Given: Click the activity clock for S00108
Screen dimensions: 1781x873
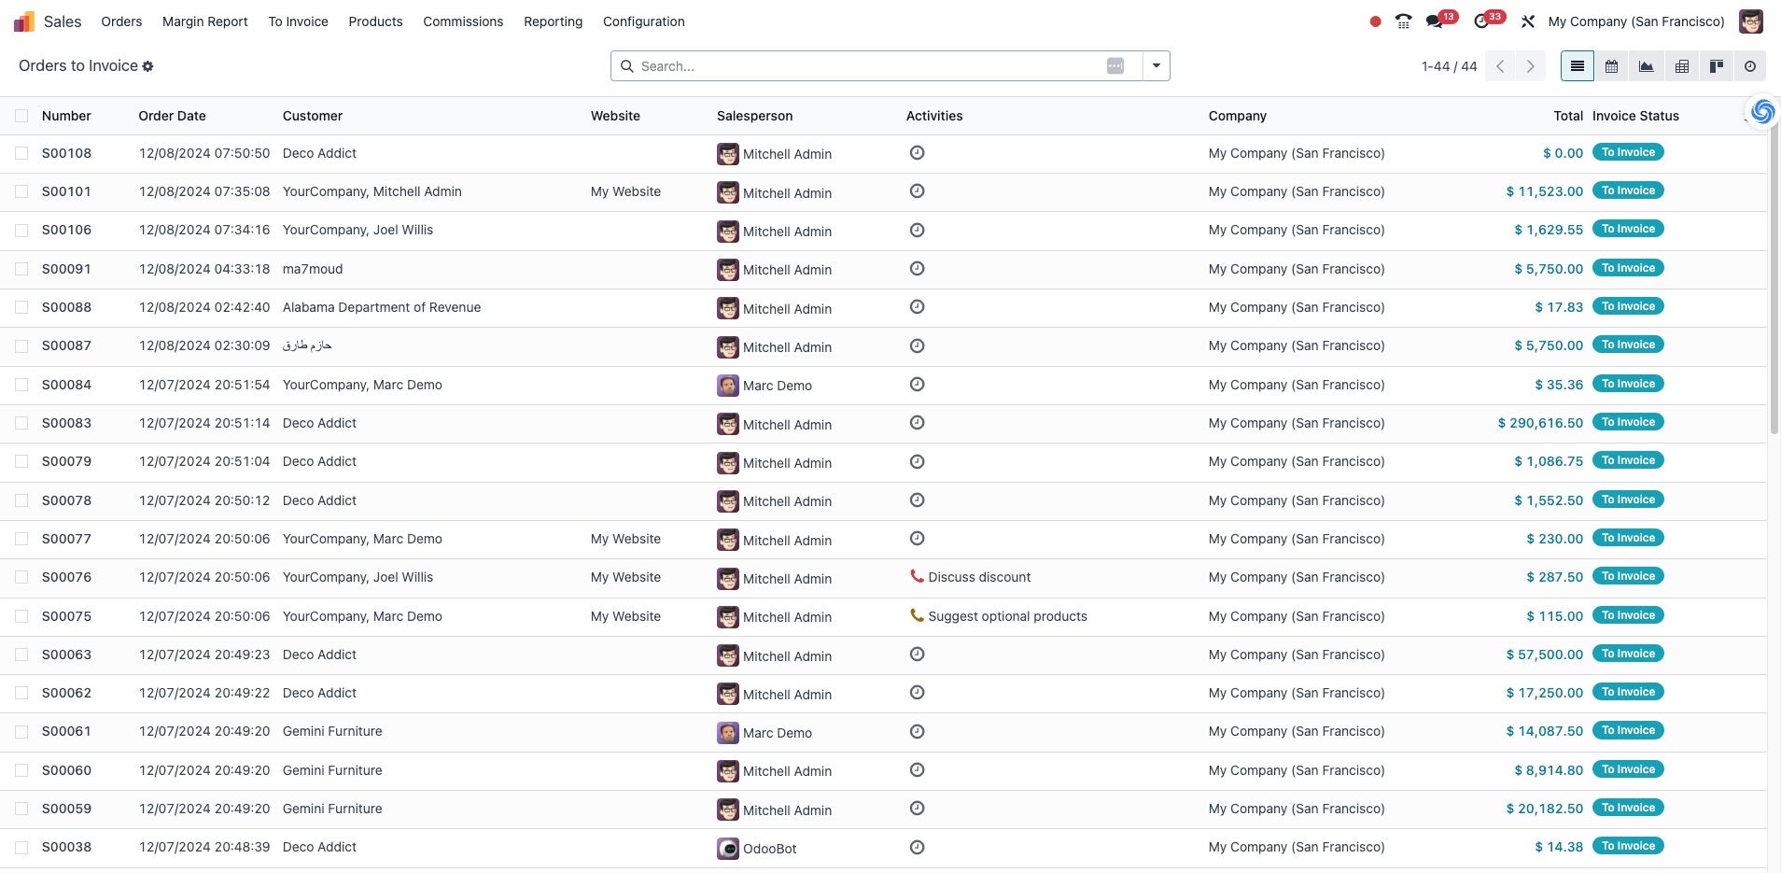Looking at the screenshot, I should [918, 152].
